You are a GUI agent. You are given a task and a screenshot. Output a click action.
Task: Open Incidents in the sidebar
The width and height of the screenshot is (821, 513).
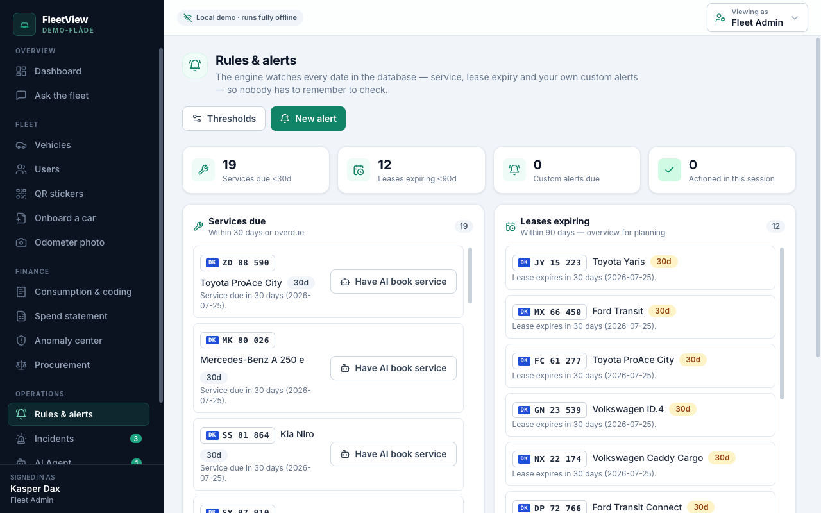78,439
